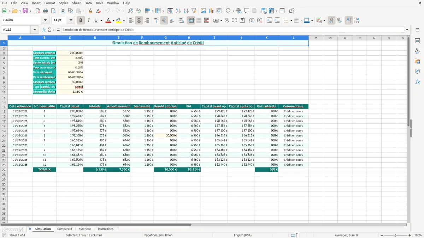Toggle Underline formatting
Image resolution: width=424 pixels, height=238 pixels.
[96, 20]
